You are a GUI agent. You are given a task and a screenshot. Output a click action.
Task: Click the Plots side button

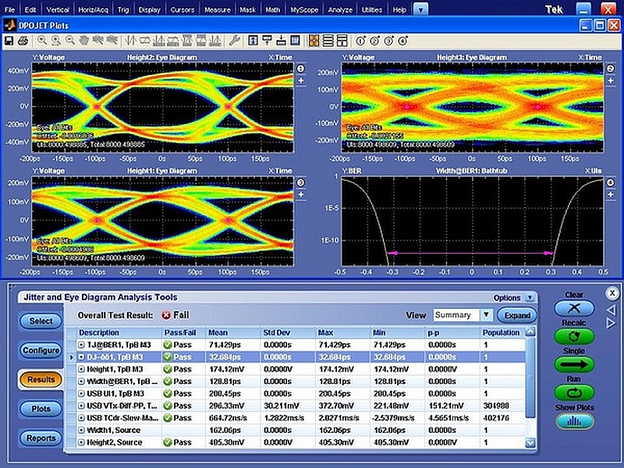41,409
